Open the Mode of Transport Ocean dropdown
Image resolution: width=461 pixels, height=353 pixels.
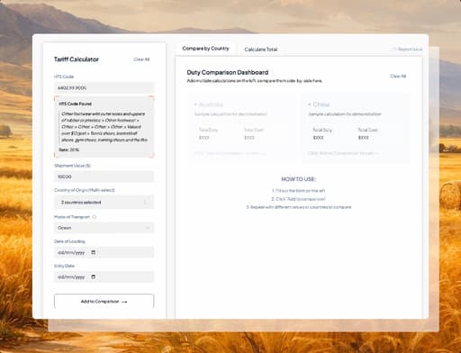pos(104,228)
